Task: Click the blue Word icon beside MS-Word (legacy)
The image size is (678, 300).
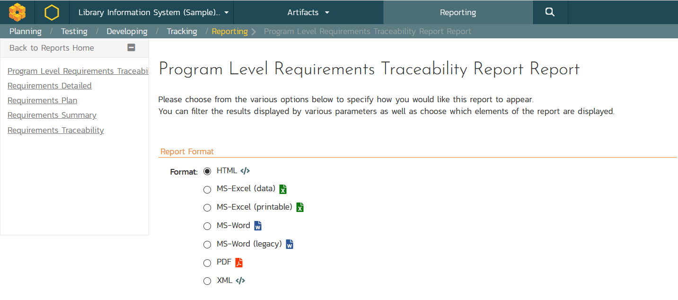Action: pos(290,244)
